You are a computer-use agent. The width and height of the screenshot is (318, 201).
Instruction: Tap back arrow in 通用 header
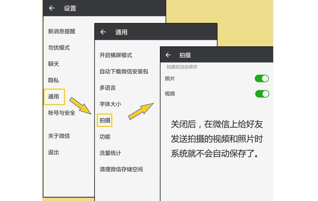tap(103, 32)
